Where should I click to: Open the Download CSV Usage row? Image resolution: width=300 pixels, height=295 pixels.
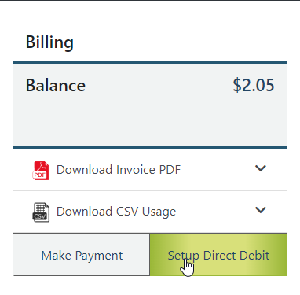tap(150, 212)
